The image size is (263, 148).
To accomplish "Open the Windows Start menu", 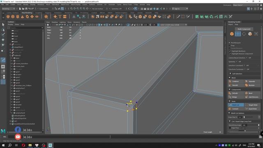I will point(3,145).
